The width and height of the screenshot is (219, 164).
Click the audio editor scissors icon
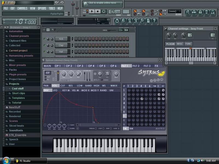136,21
